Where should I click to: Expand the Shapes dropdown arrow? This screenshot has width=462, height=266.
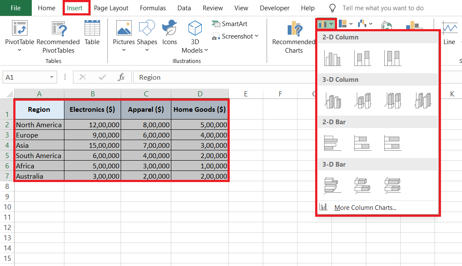[147, 50]
